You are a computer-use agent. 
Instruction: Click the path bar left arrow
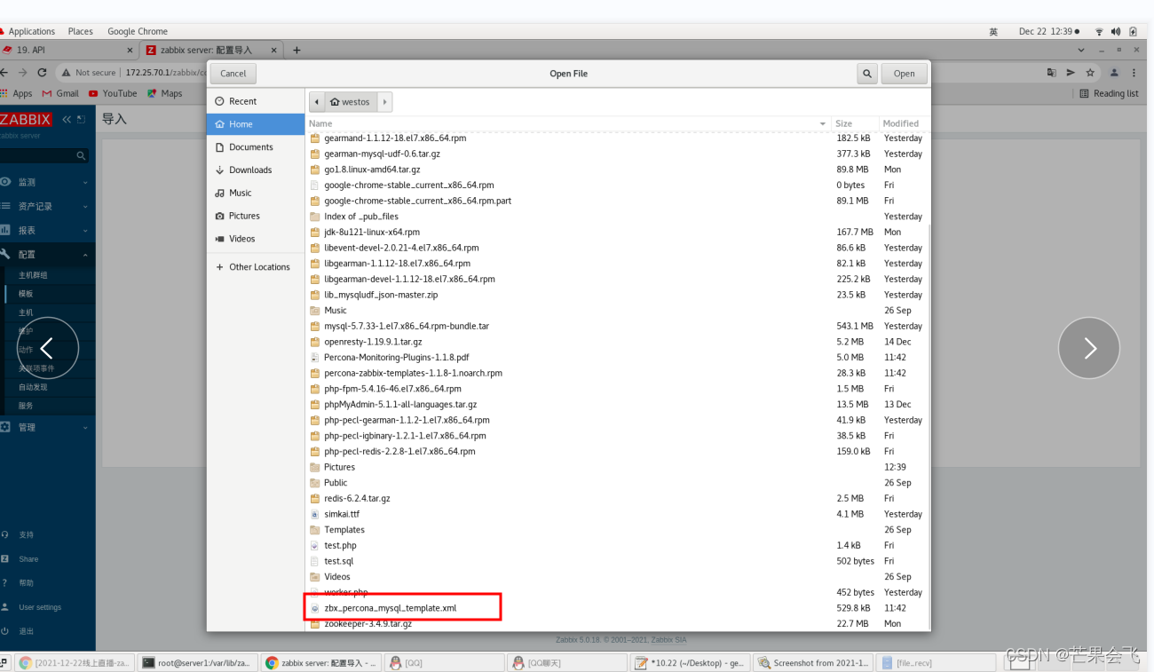(x=317, y=102)
